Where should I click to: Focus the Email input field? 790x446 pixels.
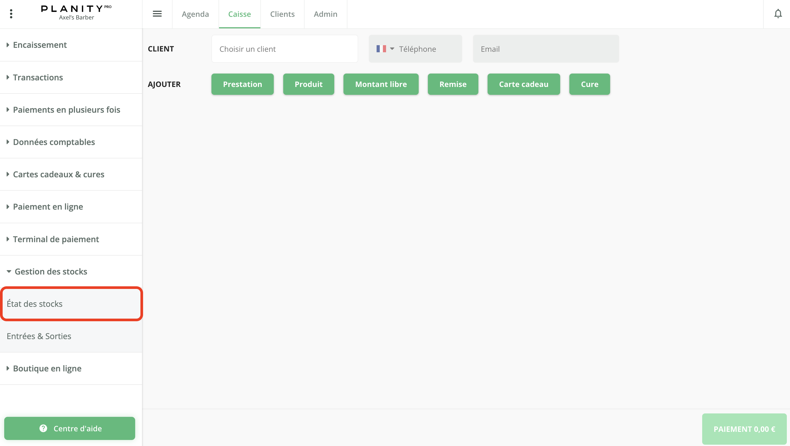click(x=546, y=49)
